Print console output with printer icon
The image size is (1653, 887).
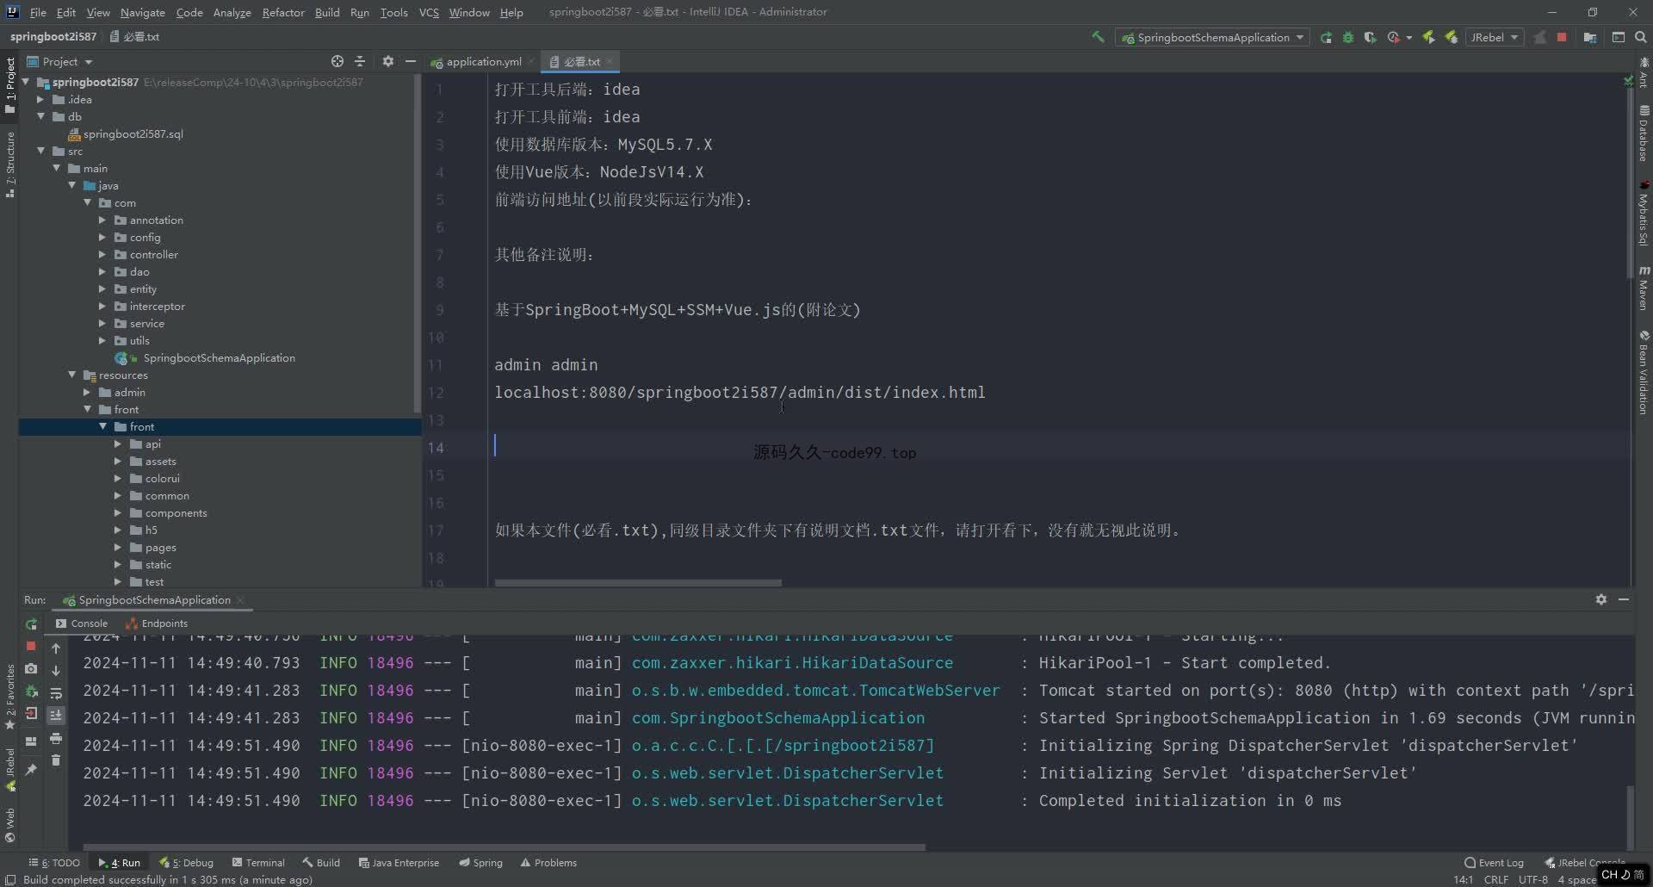click(x=56, y=738)
